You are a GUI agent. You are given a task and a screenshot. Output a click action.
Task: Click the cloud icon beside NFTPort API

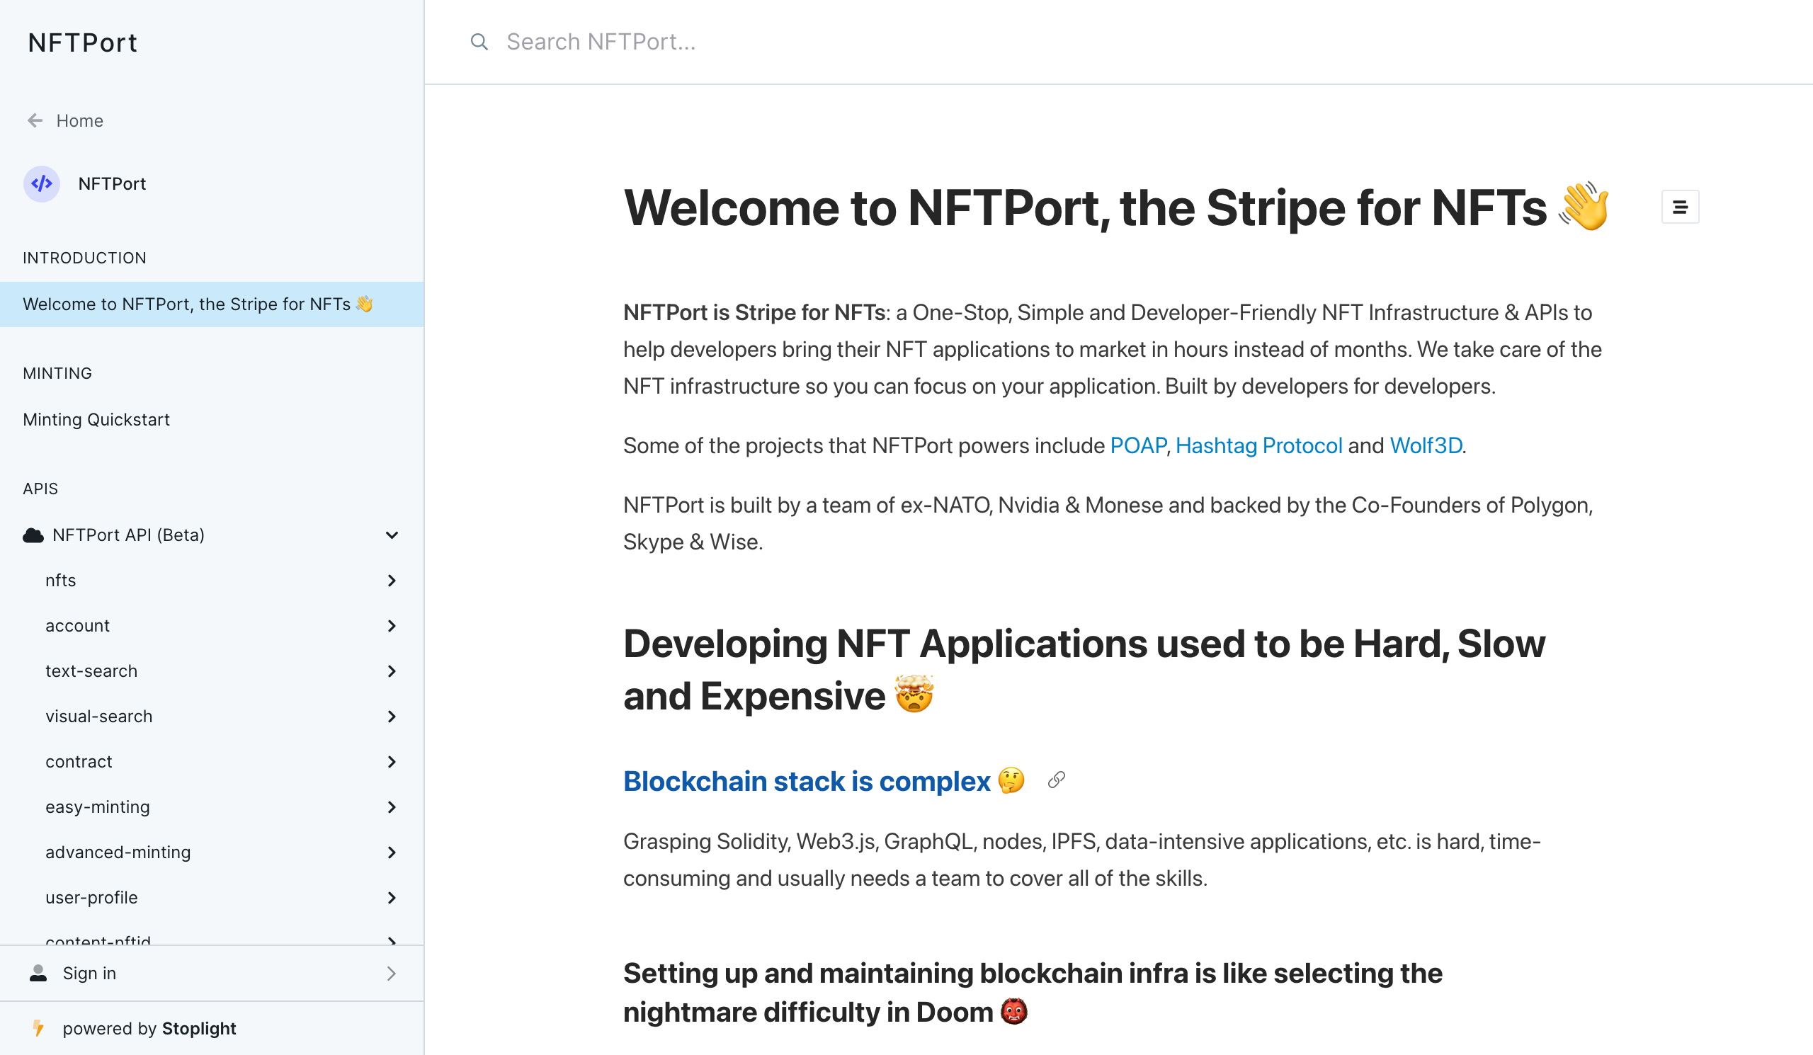click(33, 535)
